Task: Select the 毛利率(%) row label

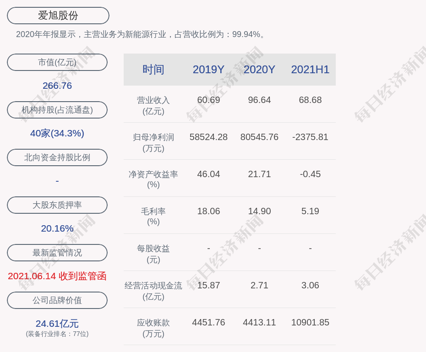Action: 153,217
